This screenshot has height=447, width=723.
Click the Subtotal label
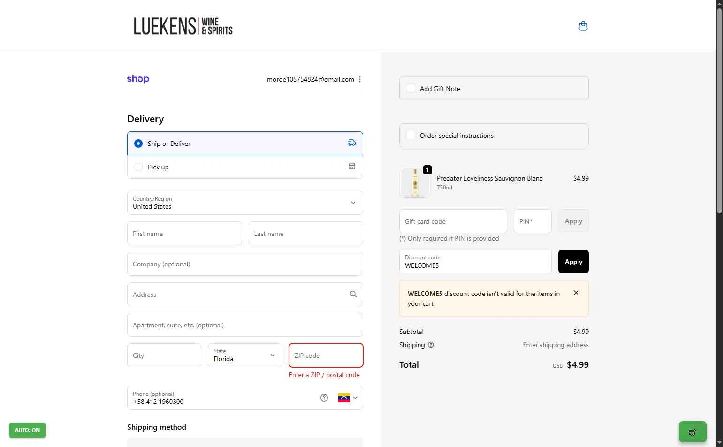click(x=411, y=332)
